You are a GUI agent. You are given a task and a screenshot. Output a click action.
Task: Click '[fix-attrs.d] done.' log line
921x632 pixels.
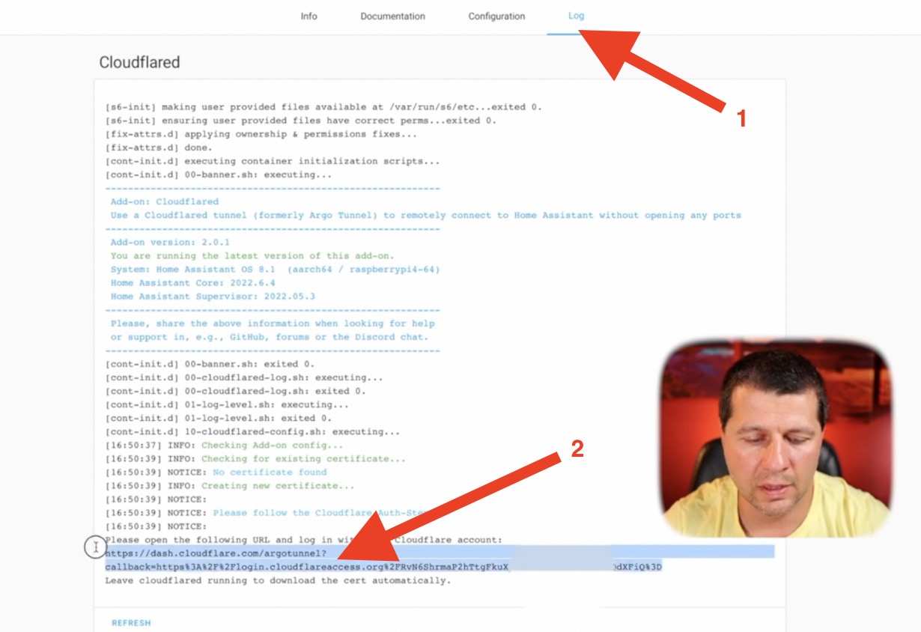click(159, 148)
